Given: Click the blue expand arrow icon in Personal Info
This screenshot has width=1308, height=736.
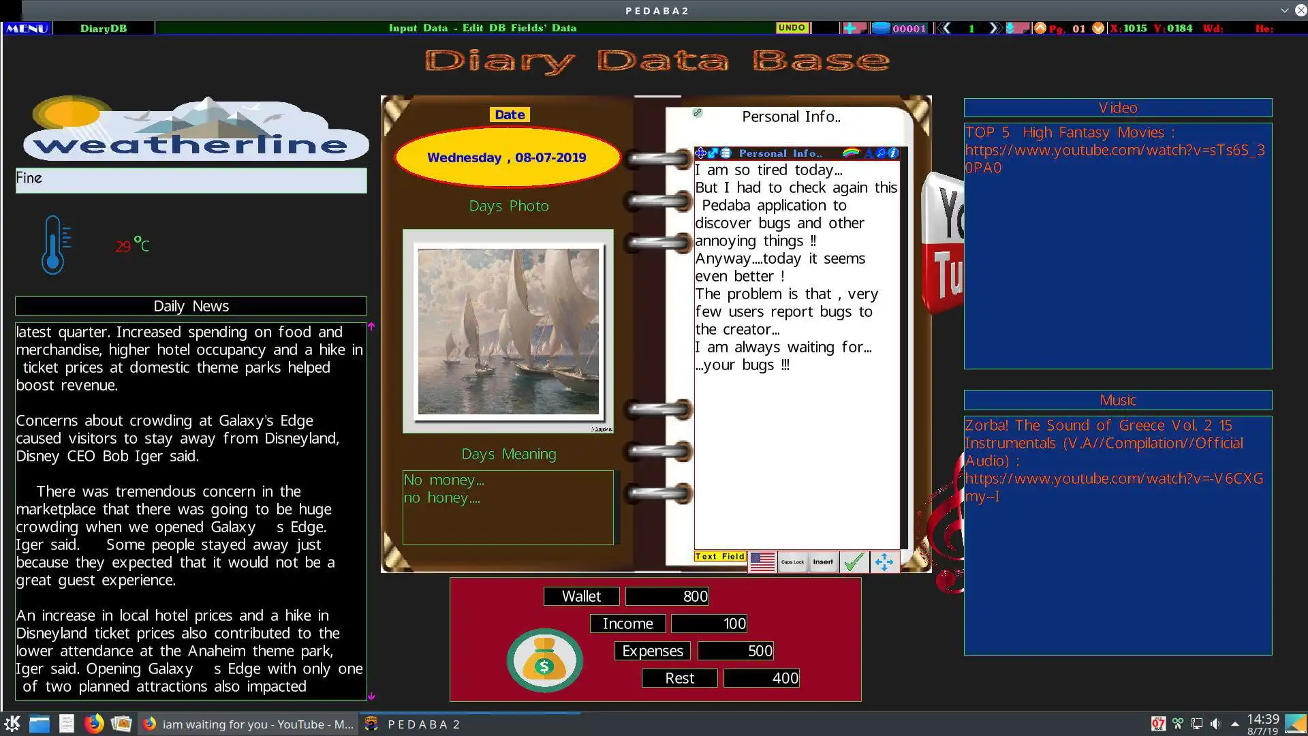Looking at the screenshot, I should click(x=713, y=153).
